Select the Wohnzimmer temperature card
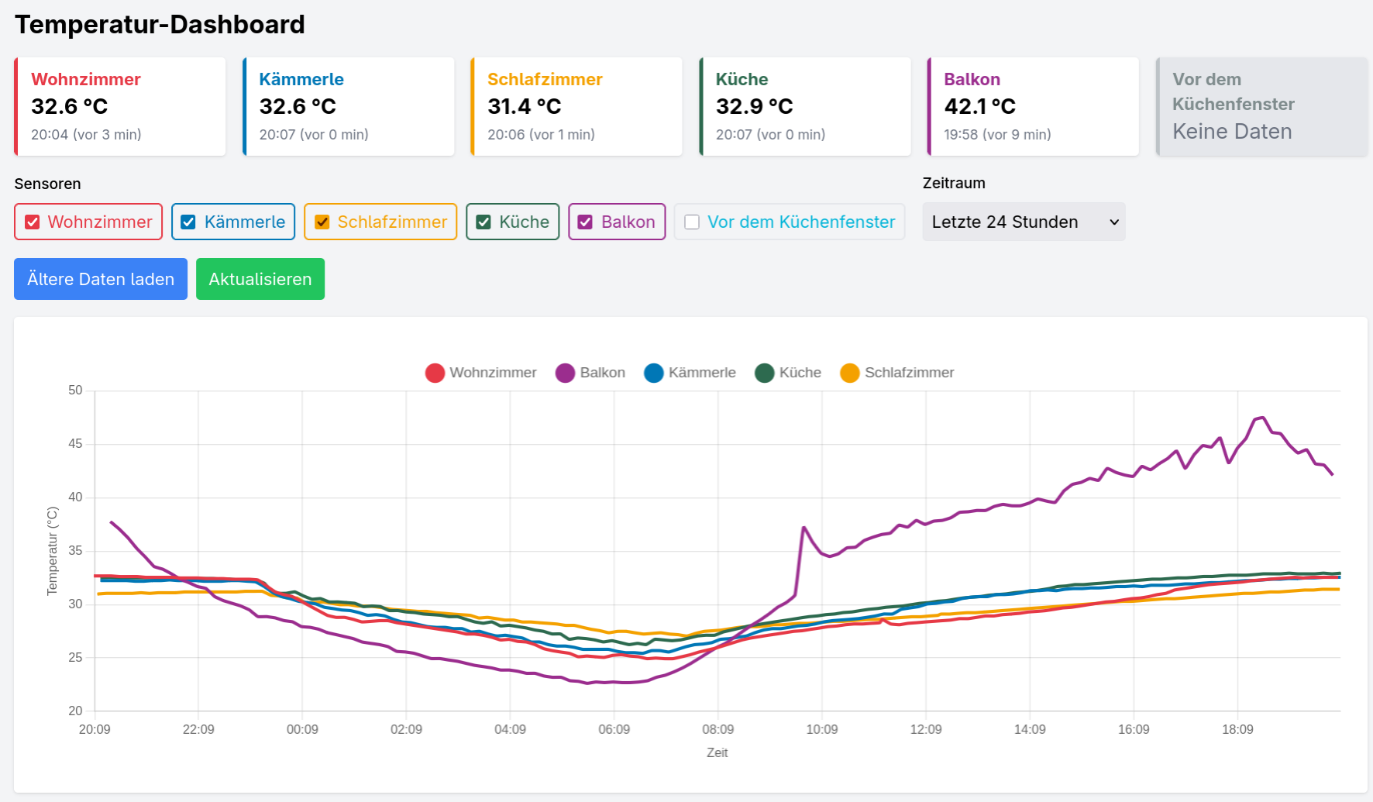 click(120, 106)
